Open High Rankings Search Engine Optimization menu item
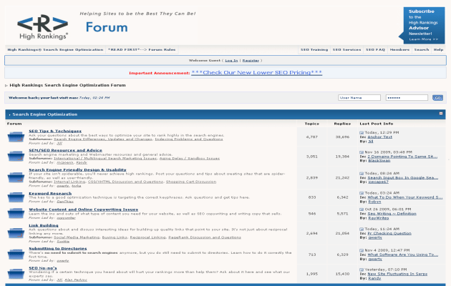 pyautogui.click(x=55, y=49)
